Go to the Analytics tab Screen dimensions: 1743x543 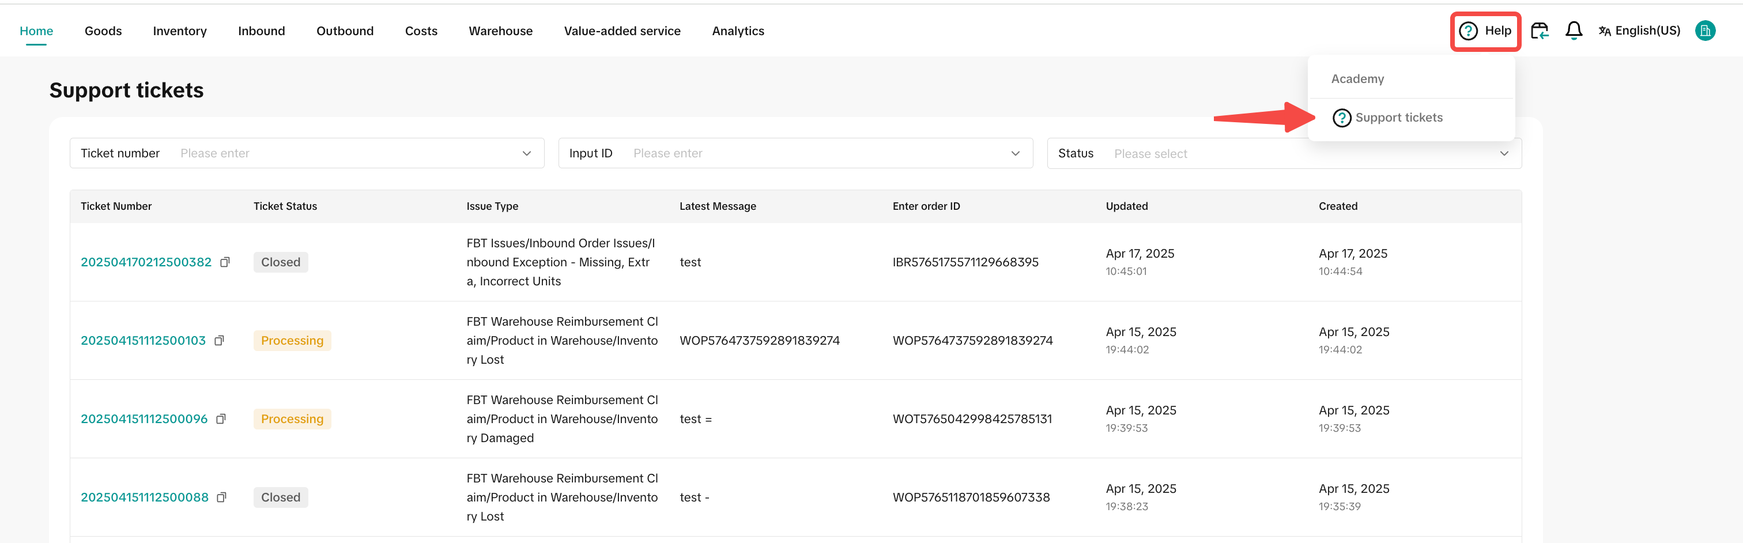(738, 31)
